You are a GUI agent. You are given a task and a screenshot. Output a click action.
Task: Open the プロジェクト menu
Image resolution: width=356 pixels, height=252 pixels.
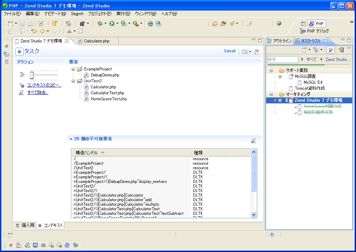point(99,14)
